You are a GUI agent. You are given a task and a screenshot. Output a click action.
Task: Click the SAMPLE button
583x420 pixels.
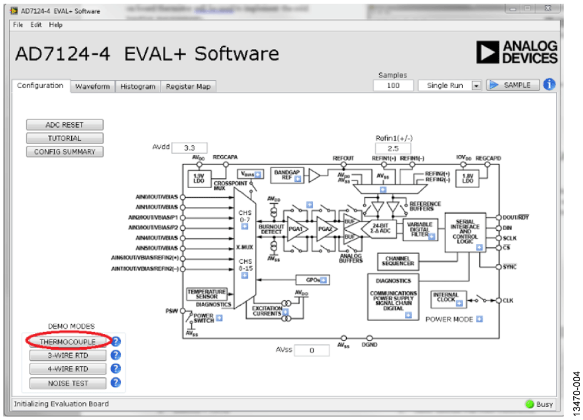pyautogui.click(x=513, y=85)
